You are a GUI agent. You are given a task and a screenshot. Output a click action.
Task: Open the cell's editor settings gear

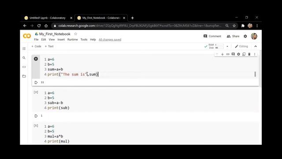(238, 54)
